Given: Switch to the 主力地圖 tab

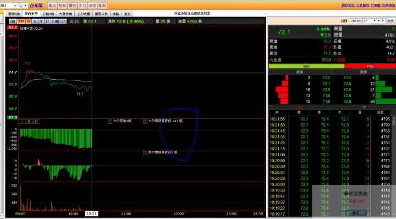Looking at the screenshot, I should (x=84, y=14).
